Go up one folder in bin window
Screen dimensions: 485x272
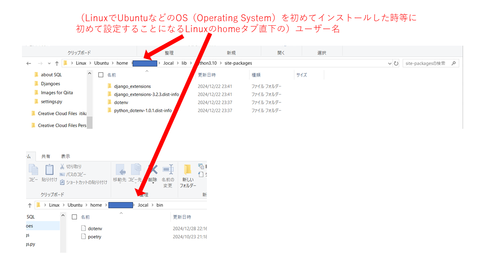click(x=30, y=205)
